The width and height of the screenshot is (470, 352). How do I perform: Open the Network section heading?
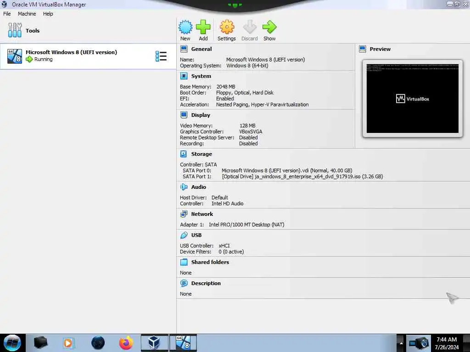(202, 214)
